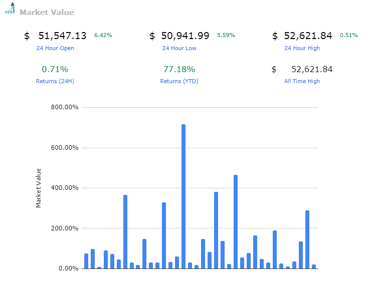Image resolution: width=368 pixels, height=283 pixels.
Task: Open the 24 Hour Low link
Action: 179,48
